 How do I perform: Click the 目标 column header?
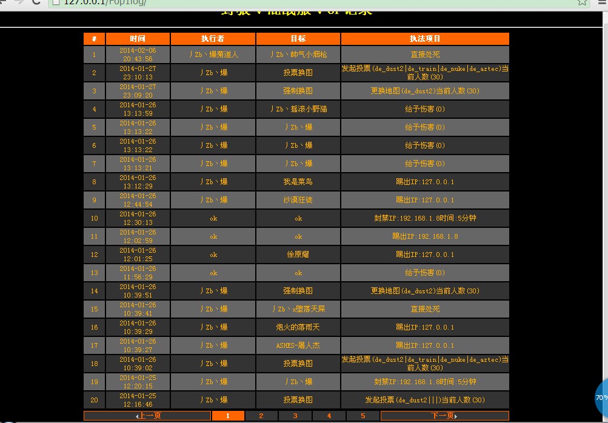click(x=298, y=38)
